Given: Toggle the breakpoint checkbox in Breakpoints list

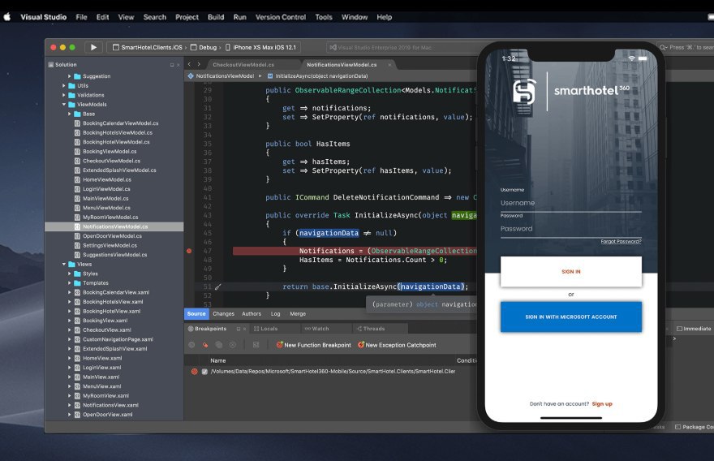Looking at the screenshot, I should [x=204, y=371].
